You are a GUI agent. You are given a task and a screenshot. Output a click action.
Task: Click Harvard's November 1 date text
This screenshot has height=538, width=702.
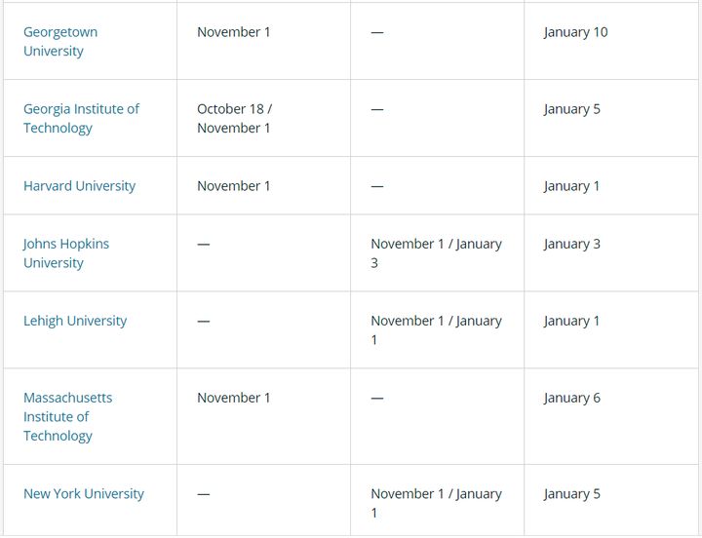pos(234,186)
